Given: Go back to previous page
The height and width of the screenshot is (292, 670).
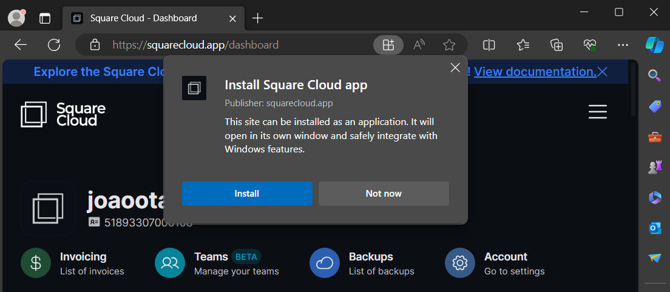Looking at the screenshot, I should pyautogui.click(x=21, y=45).
